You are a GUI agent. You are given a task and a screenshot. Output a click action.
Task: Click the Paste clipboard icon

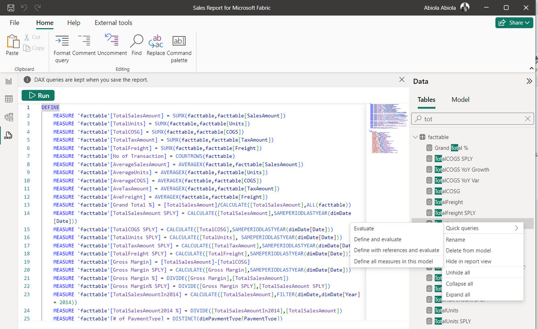(x=12, y=42)
